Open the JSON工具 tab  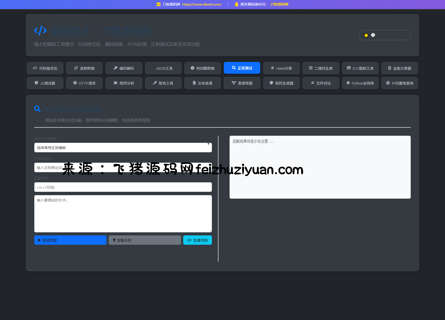(163, 68)
